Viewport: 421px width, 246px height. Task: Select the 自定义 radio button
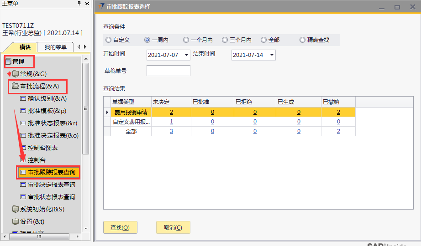(108, 40)
